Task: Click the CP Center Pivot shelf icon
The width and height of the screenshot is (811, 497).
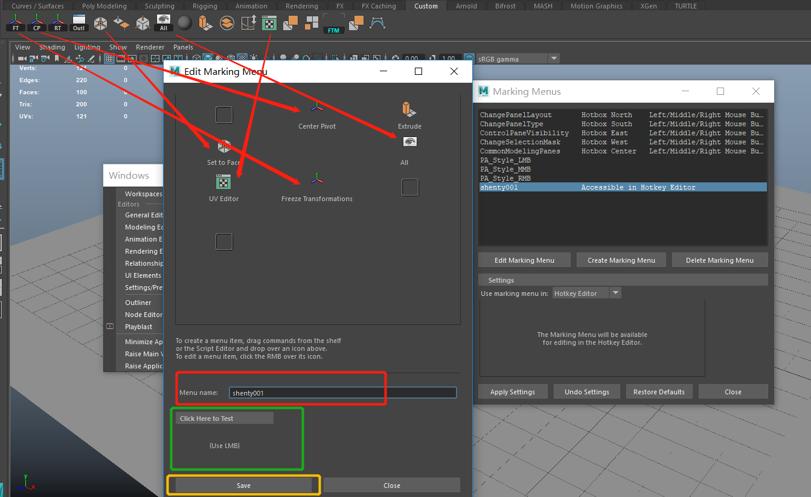Action: click(36, 23)
